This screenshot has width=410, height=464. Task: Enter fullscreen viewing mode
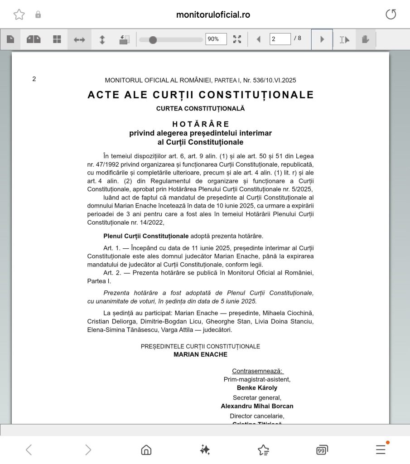tap(237, 39)
